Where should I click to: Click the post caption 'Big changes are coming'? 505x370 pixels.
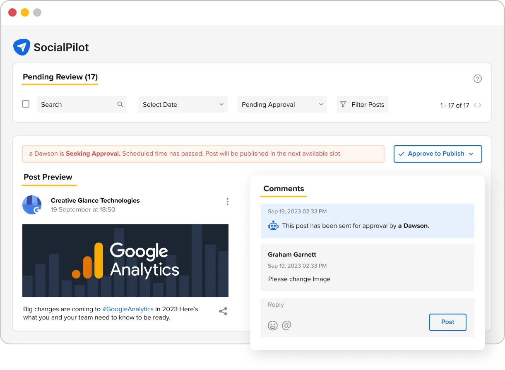(111, 313)
